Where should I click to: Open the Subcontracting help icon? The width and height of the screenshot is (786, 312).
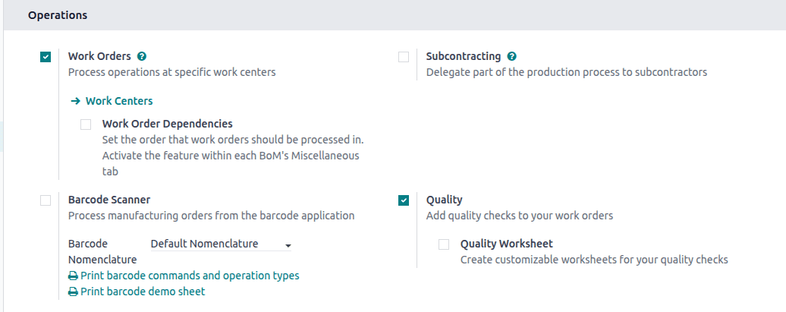[512, 56]
